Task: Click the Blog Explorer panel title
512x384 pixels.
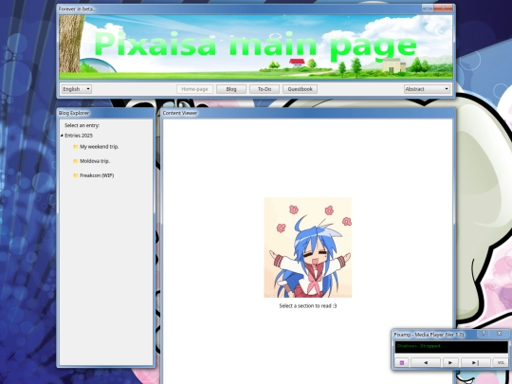Action: pos(74,113)
